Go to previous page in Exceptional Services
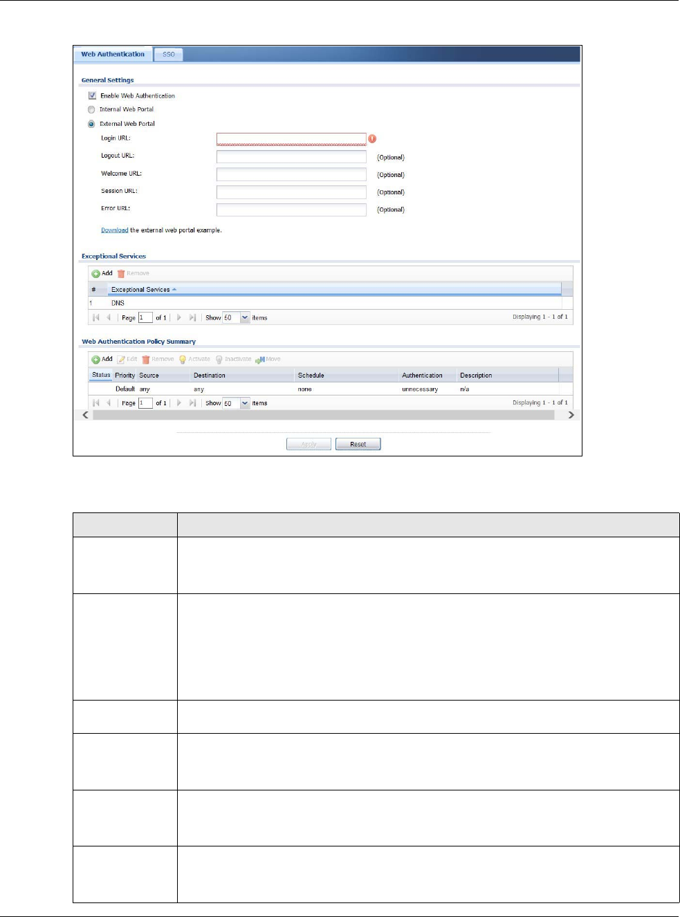The width and height of the screenshot is (680, 917). [x=109, y=317]
